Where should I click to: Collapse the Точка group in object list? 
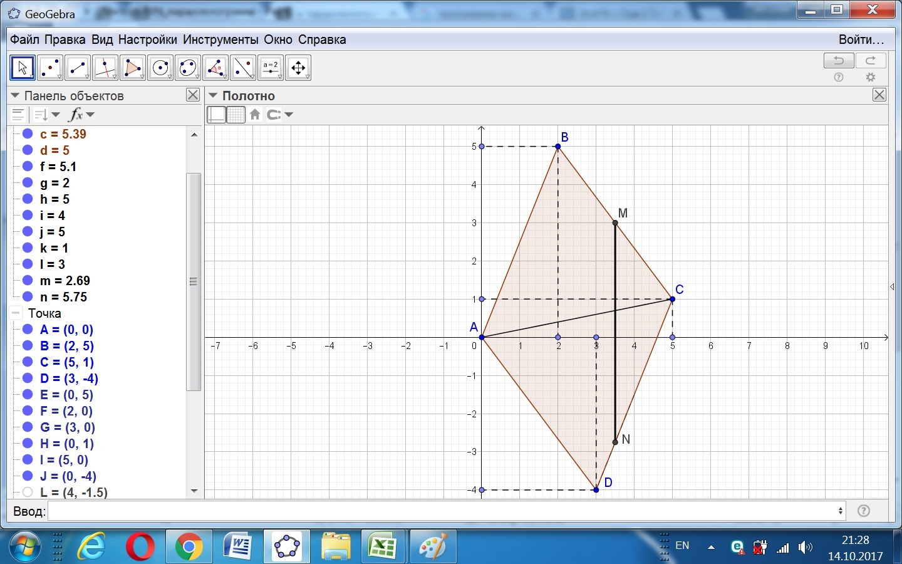pos(16,313)
